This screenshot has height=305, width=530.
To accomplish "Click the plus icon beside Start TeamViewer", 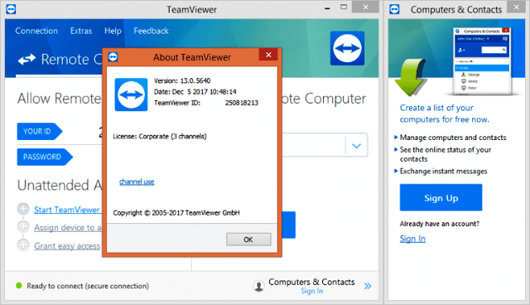I will click(23, 210).
